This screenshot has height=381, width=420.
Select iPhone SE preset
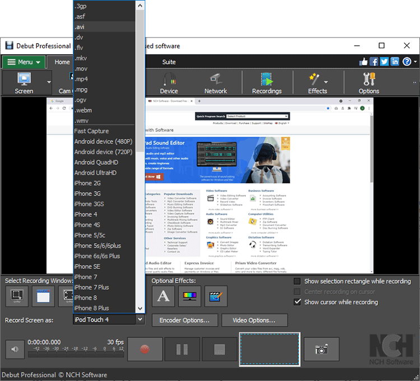point(104,267)
